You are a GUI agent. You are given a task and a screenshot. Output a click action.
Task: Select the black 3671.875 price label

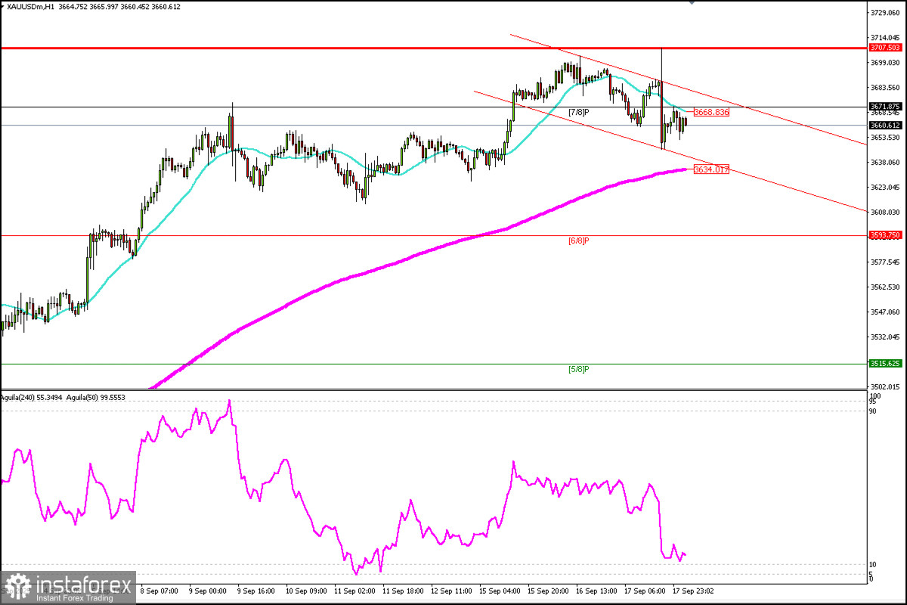click(x=885, y=107)
